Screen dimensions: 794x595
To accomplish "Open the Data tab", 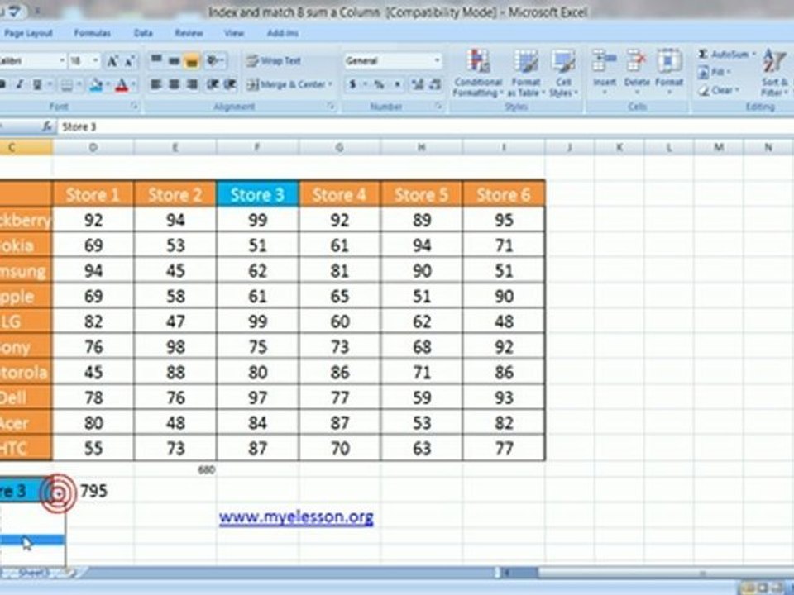I will [143, 33].
